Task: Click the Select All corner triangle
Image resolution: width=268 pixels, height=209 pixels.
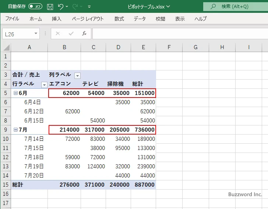Action: [x=6, y=47]
